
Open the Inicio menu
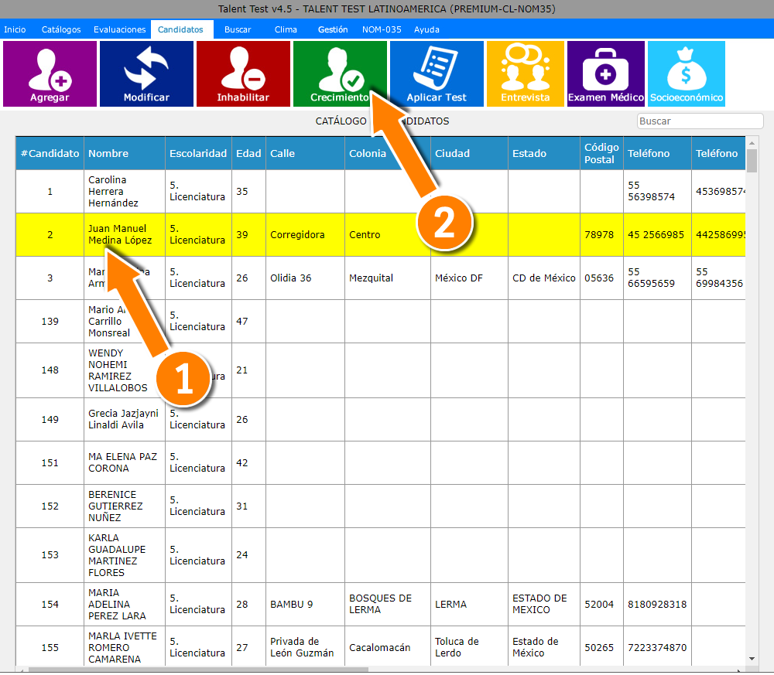[15, 29]
